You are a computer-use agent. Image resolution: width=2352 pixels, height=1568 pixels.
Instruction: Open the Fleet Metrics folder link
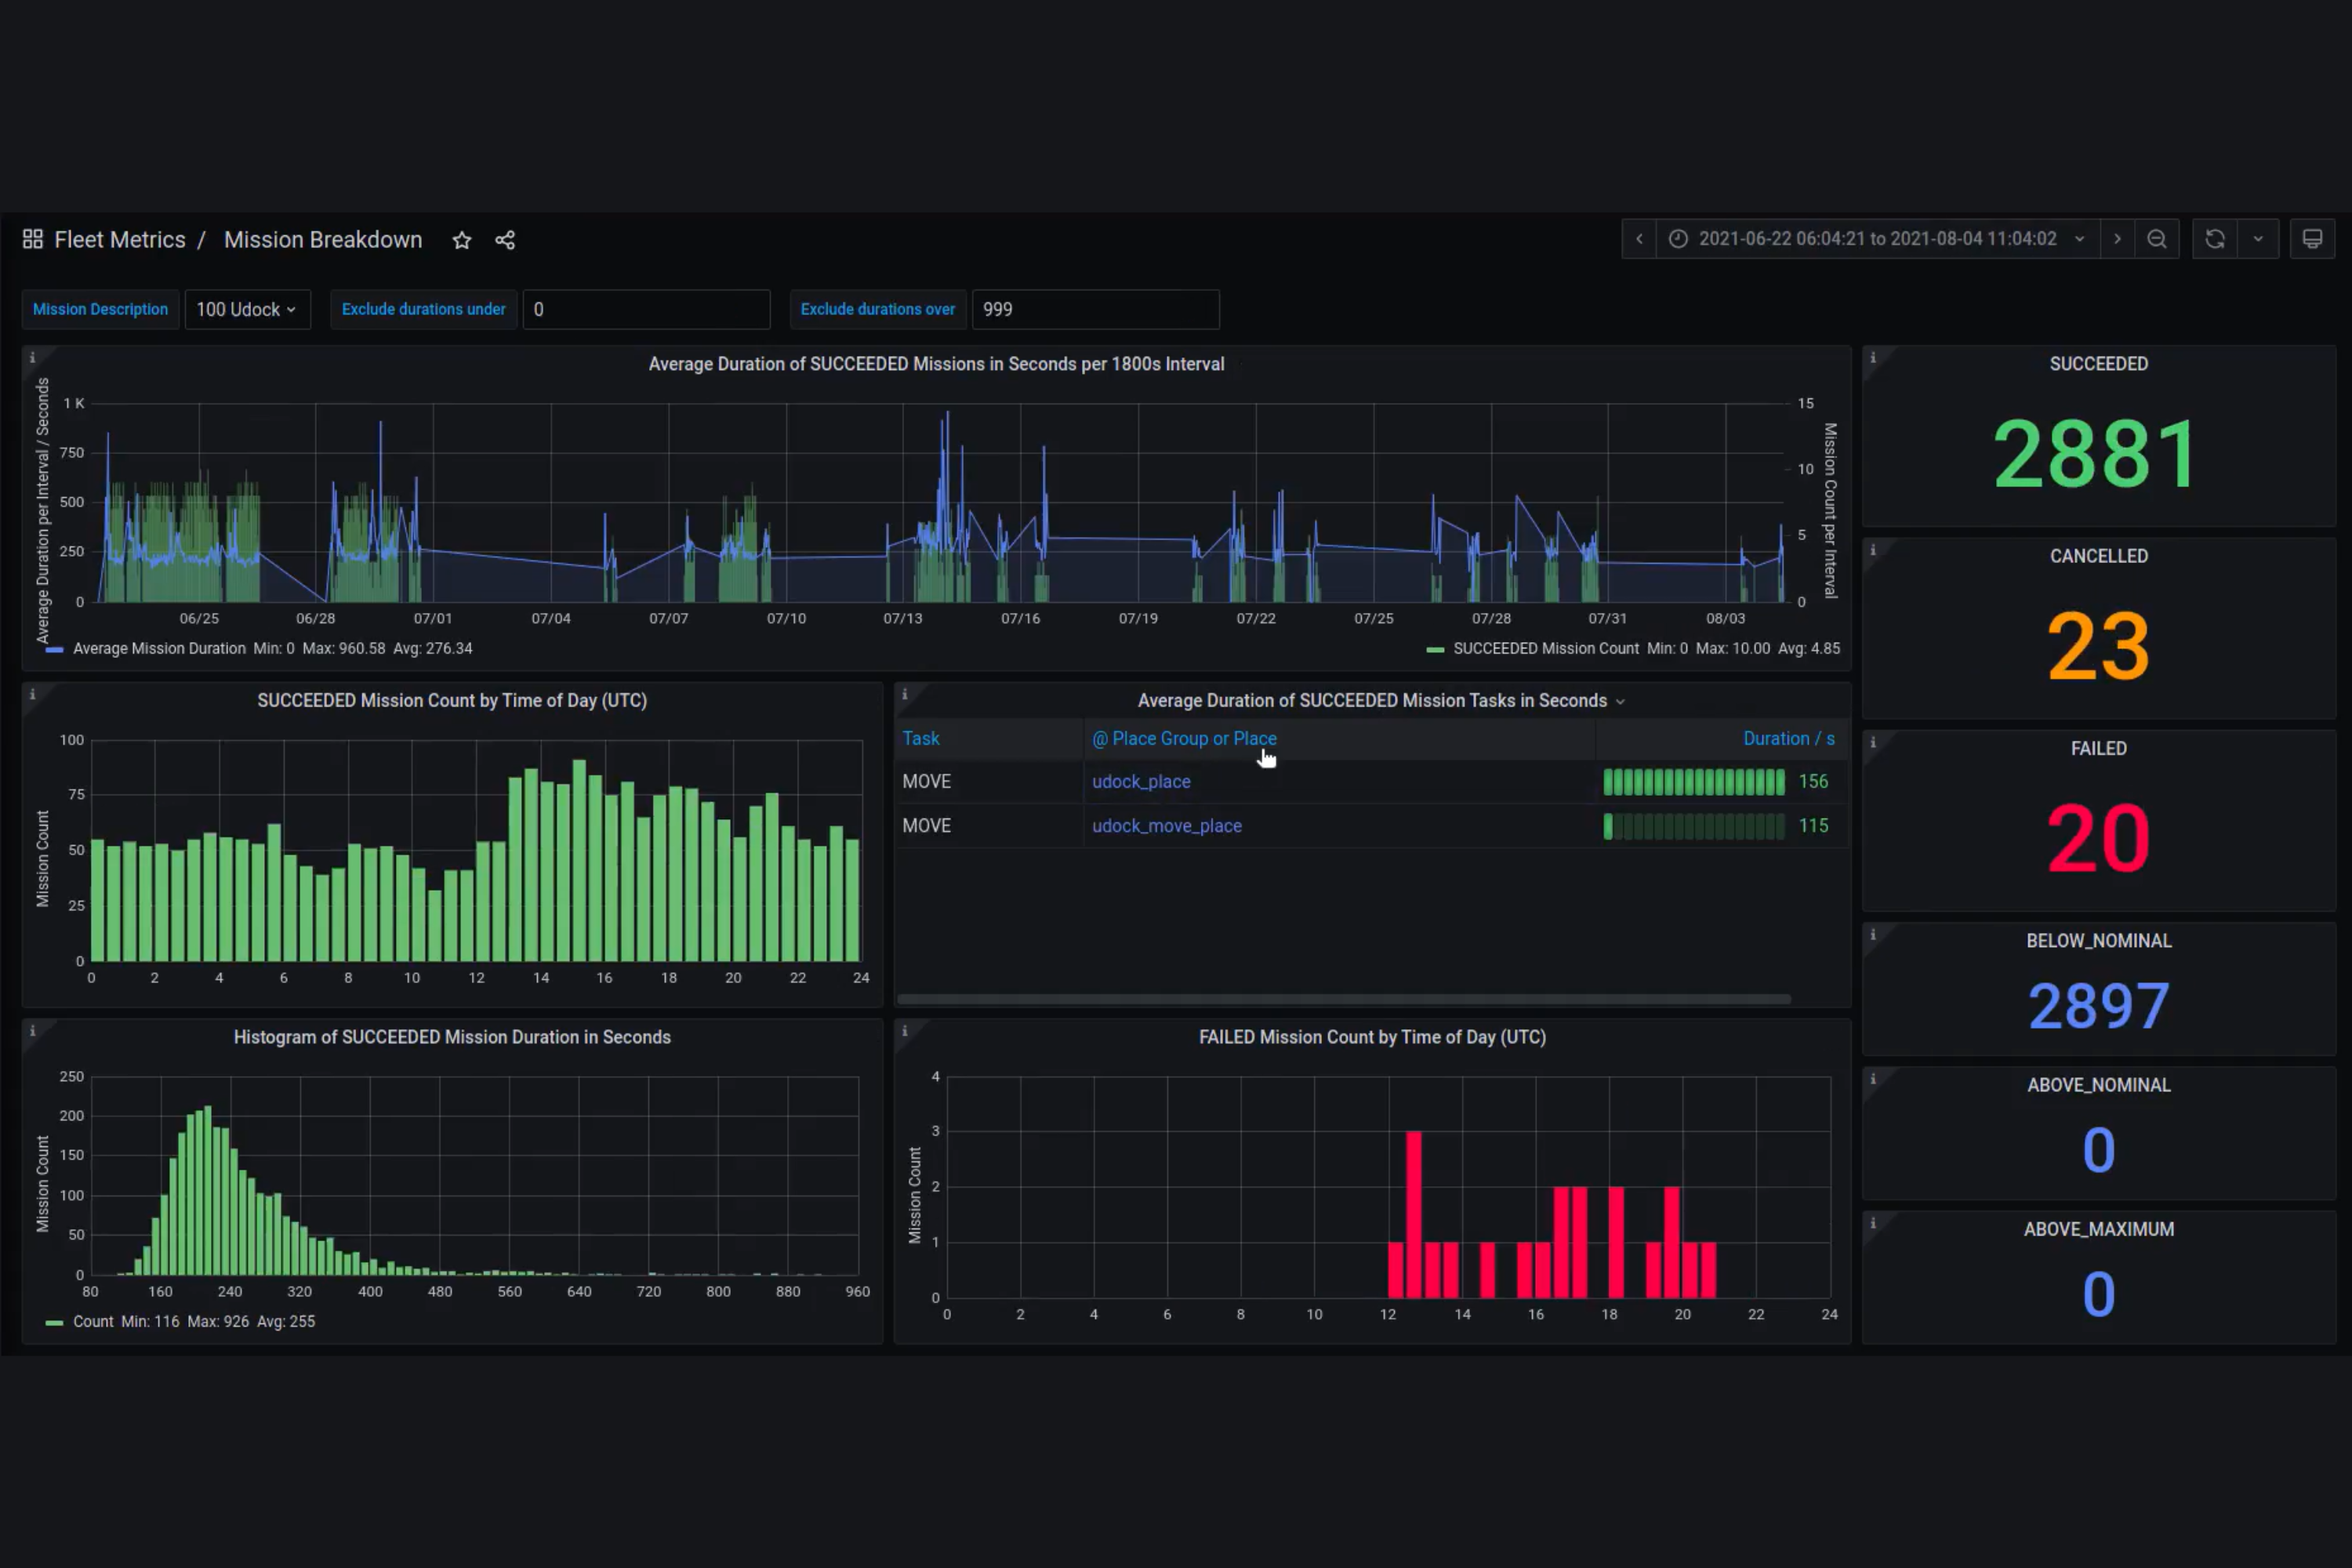(119, 240)
